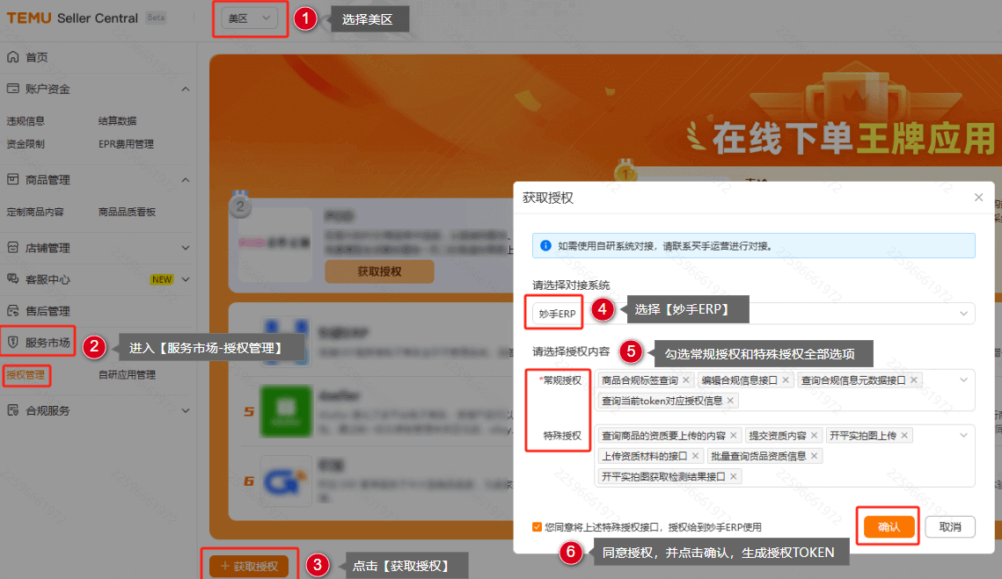Expand the 合规服务 section chevron
The image size is (1002, 579).
click(186, 409)
